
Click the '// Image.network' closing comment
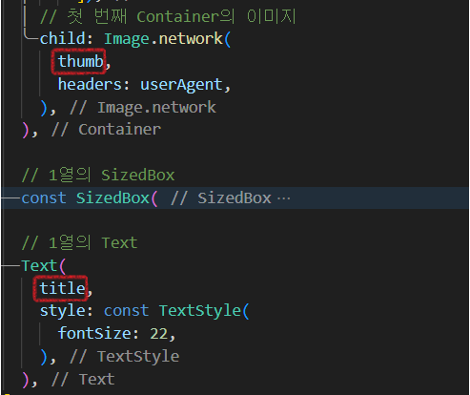pyautogui.click(x=143, y=108)
